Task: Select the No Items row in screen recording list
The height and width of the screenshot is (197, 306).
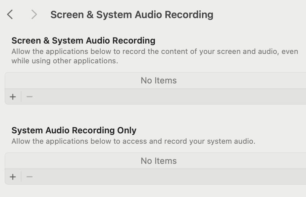Action: [158, 80]
